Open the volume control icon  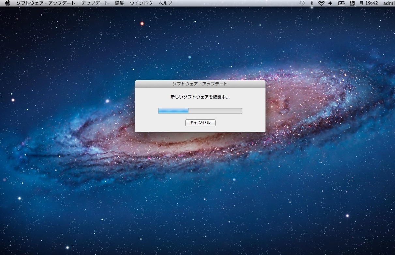click(x=330, y=3)
